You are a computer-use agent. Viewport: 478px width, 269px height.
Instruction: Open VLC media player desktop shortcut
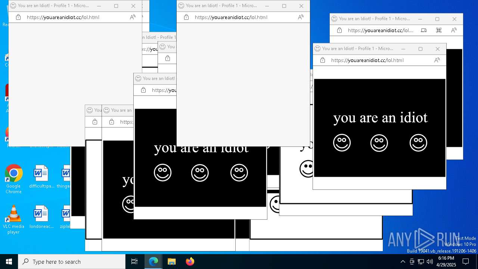13,219
